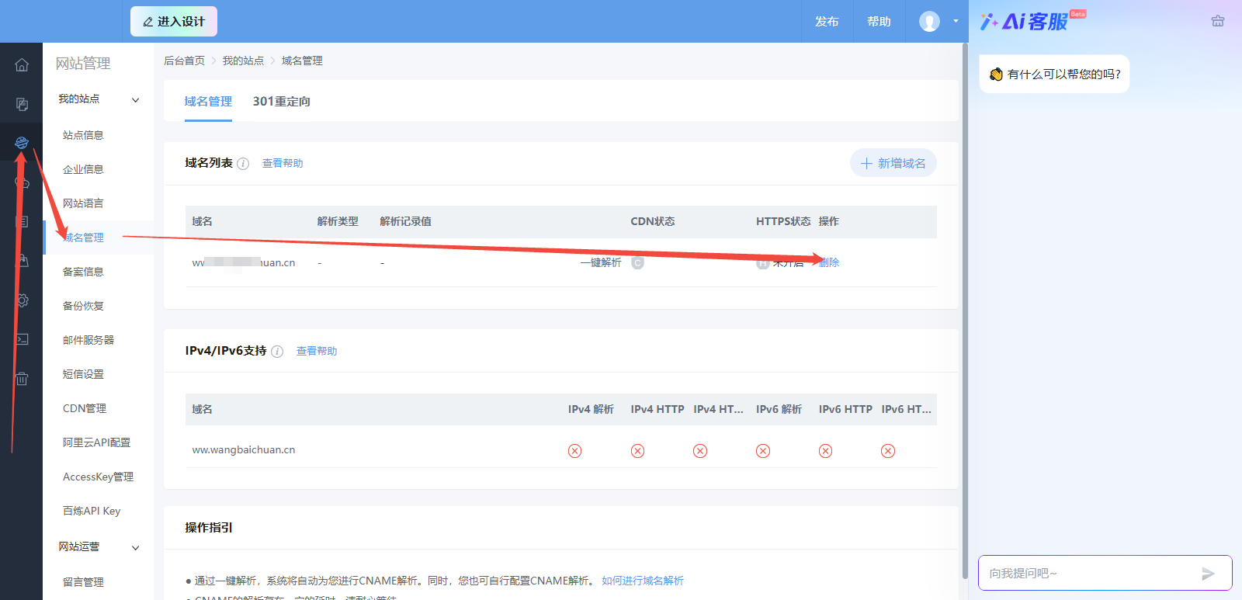Open 留言管理 in the side menu
This screenshot has width=1242, height=600.
click(83, 582)
